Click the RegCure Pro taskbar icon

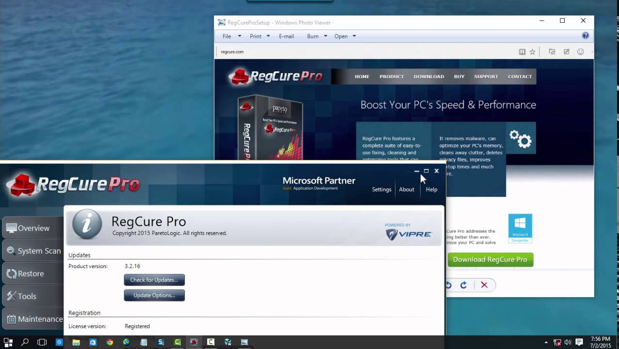tap(194, 342)
